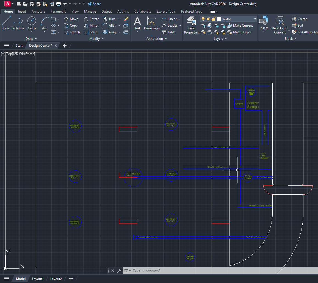This screenshot has height=283, width=318.
Task: Click the Leader tool
Action: click(170, 26)
